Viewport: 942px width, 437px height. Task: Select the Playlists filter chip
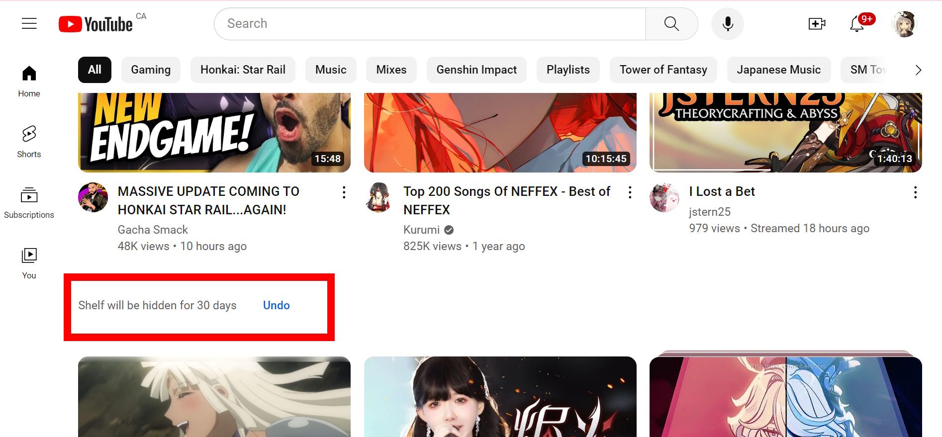[x=568, y=70]
